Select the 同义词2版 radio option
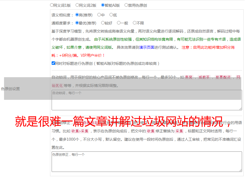The height and width of the screenshot is (177, 245). [x=77, y=5]
